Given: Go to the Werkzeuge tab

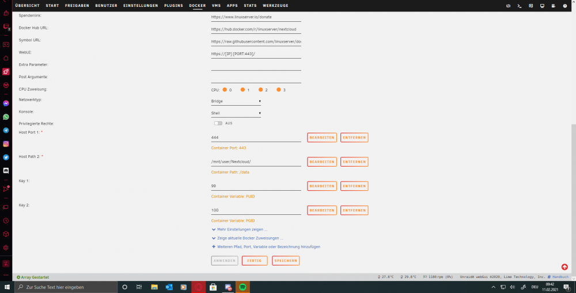Looking at the screenshot, I should (275, 6).
